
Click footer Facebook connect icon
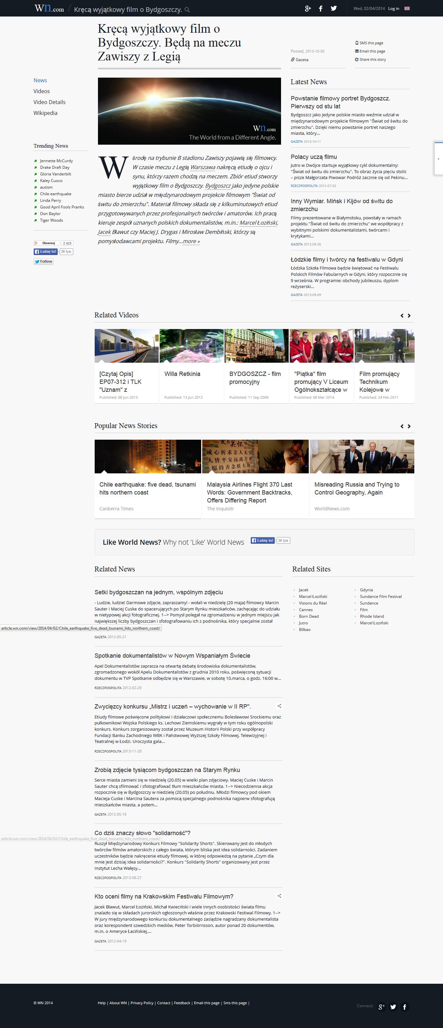404,1007
